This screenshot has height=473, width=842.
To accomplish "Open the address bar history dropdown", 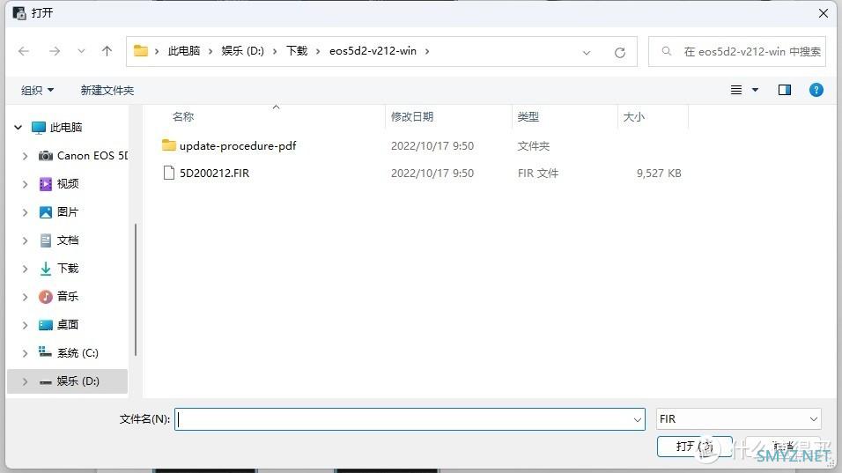I will 587,52.
